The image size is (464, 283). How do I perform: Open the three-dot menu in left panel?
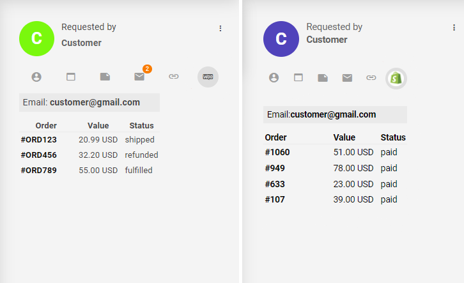click(x=220, y=28)
